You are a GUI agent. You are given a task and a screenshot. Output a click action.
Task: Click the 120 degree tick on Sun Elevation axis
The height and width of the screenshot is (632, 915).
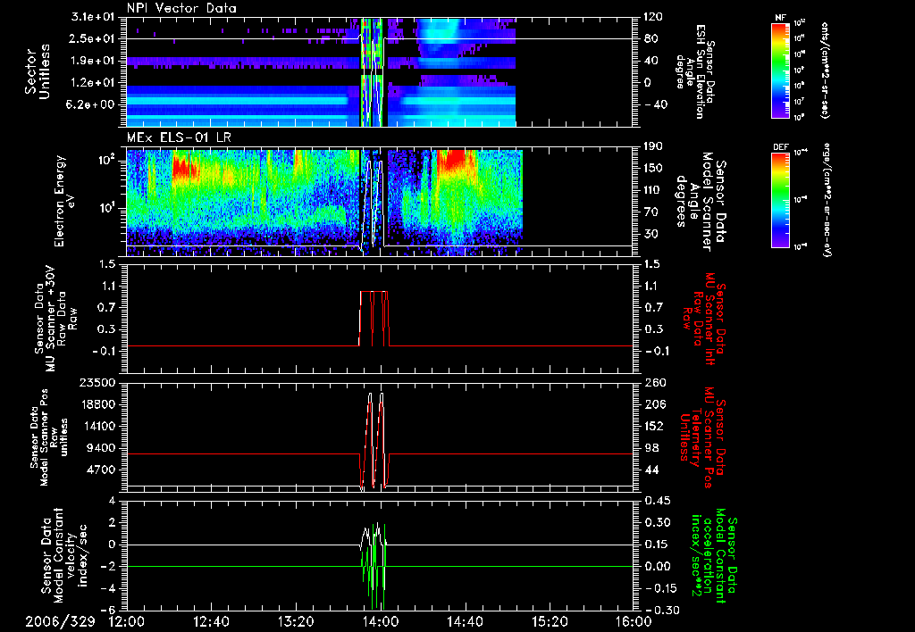pos(653,17)
